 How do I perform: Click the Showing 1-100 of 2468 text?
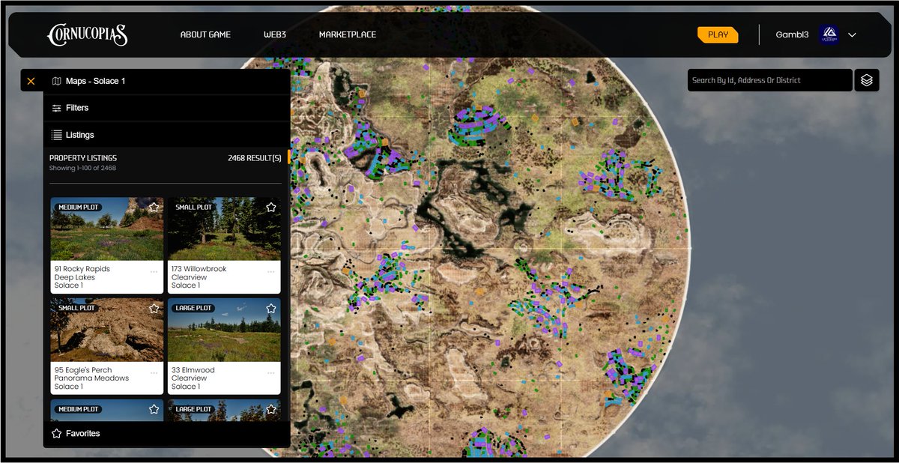pyautogui.click(x=82, y=168)
